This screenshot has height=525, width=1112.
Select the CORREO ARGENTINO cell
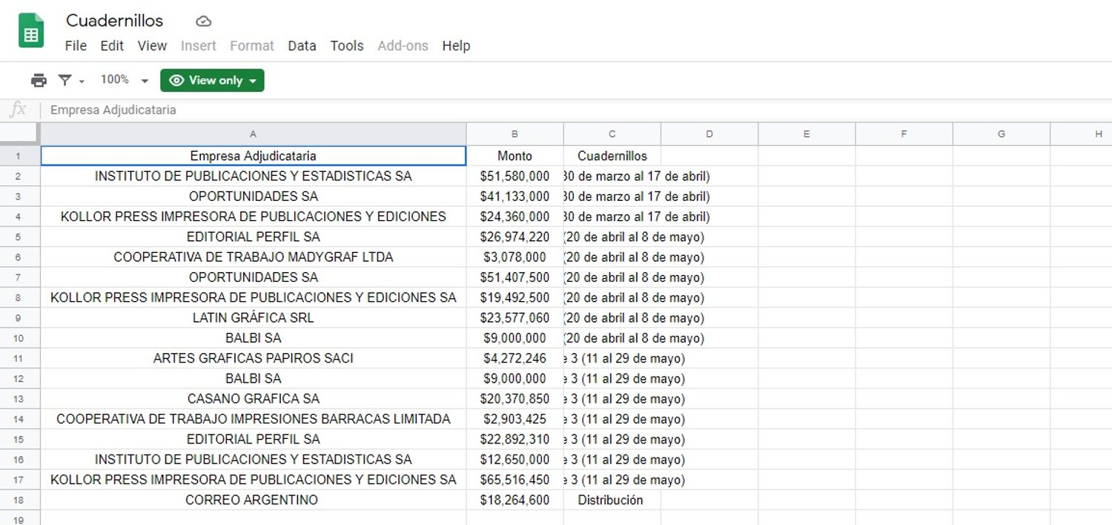coord(253,500)
